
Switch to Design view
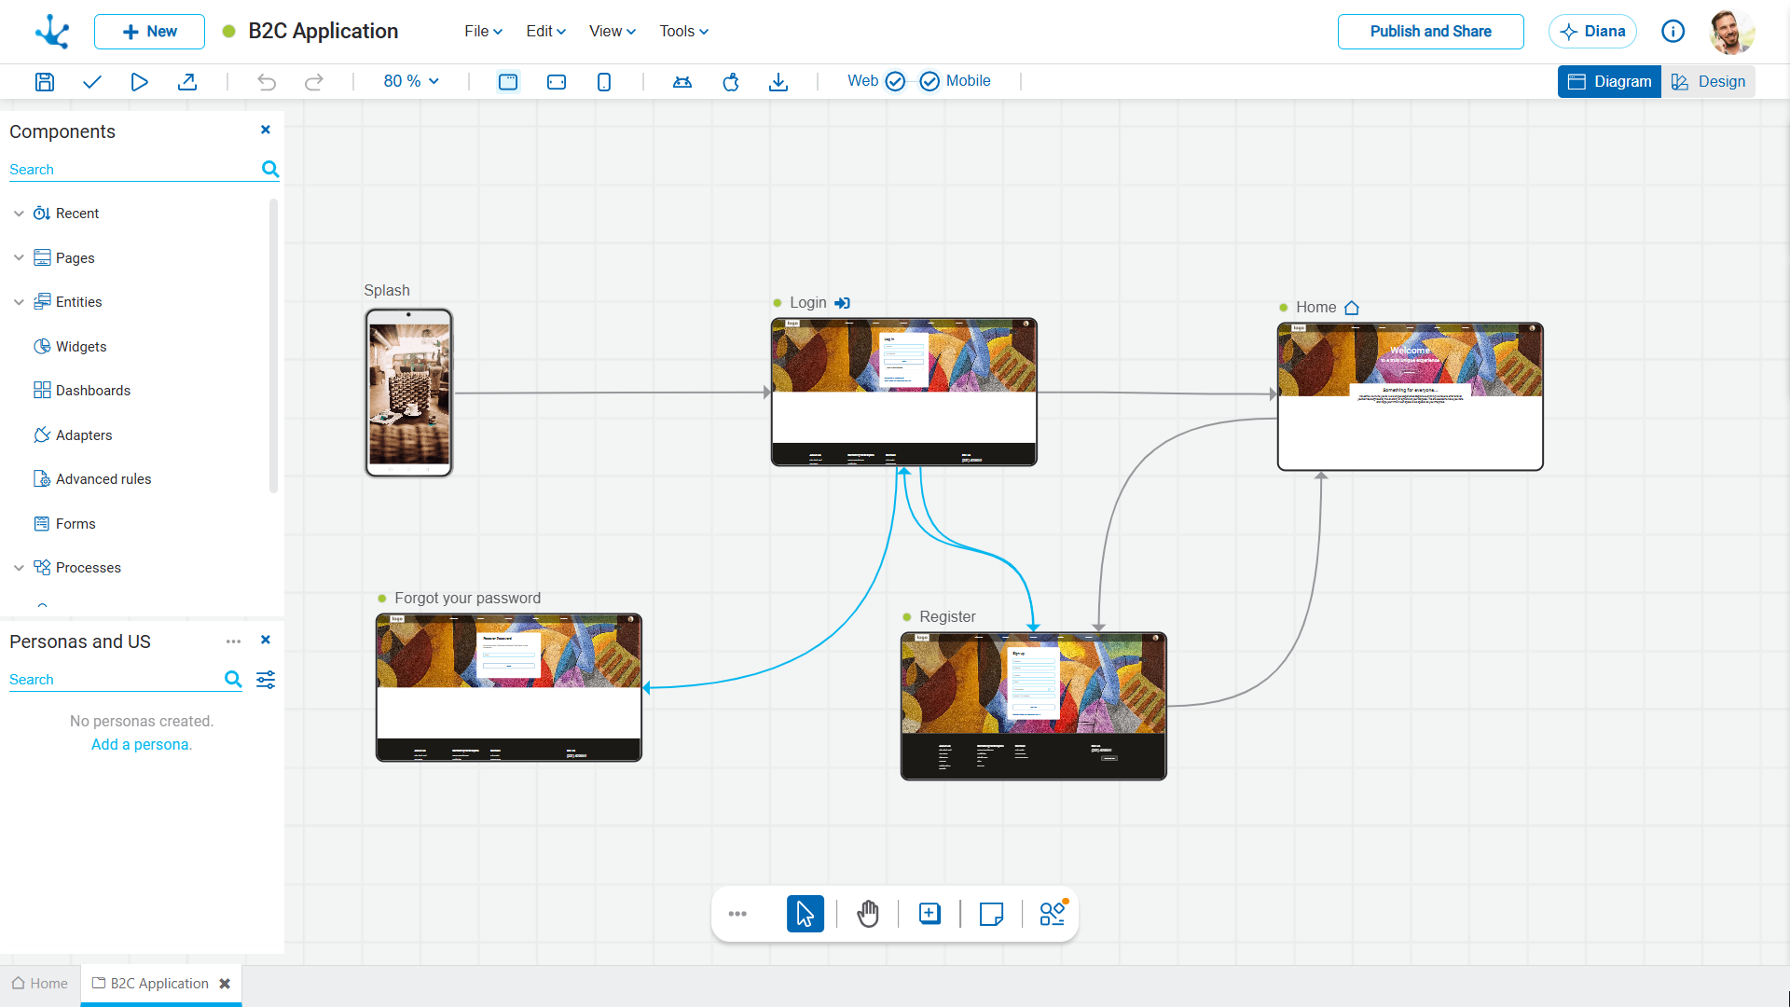1708,82
